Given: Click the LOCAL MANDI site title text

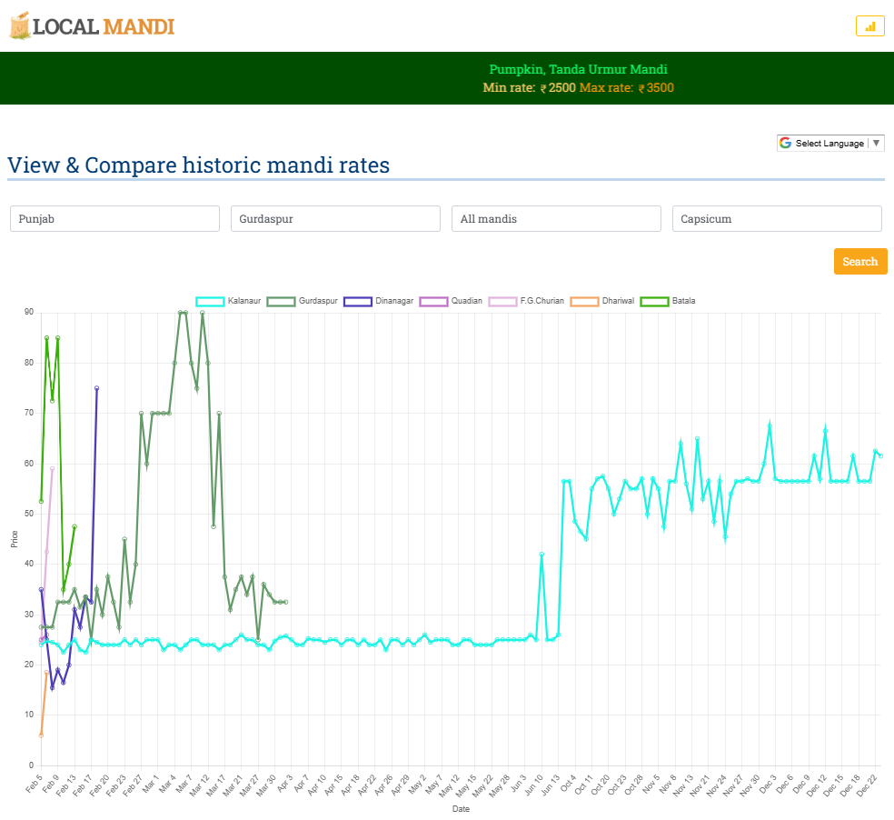Looking at the screenshot, I should pyautogui.click(x=104, y=26).
